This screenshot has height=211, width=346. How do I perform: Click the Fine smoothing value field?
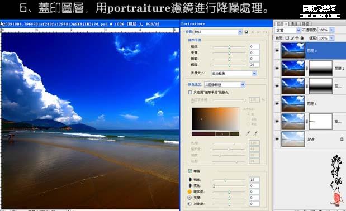[254, 46]
